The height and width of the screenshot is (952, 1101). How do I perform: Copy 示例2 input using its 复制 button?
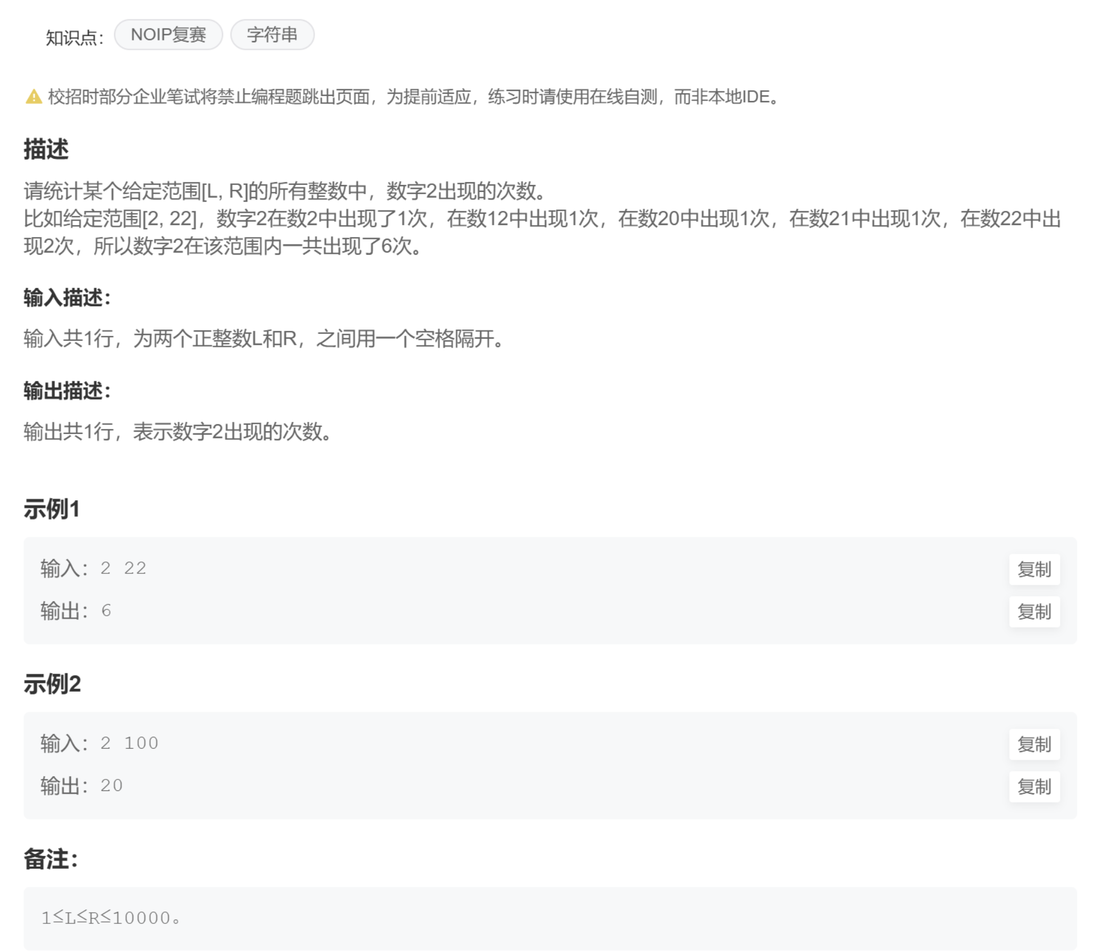[1034, 744]
